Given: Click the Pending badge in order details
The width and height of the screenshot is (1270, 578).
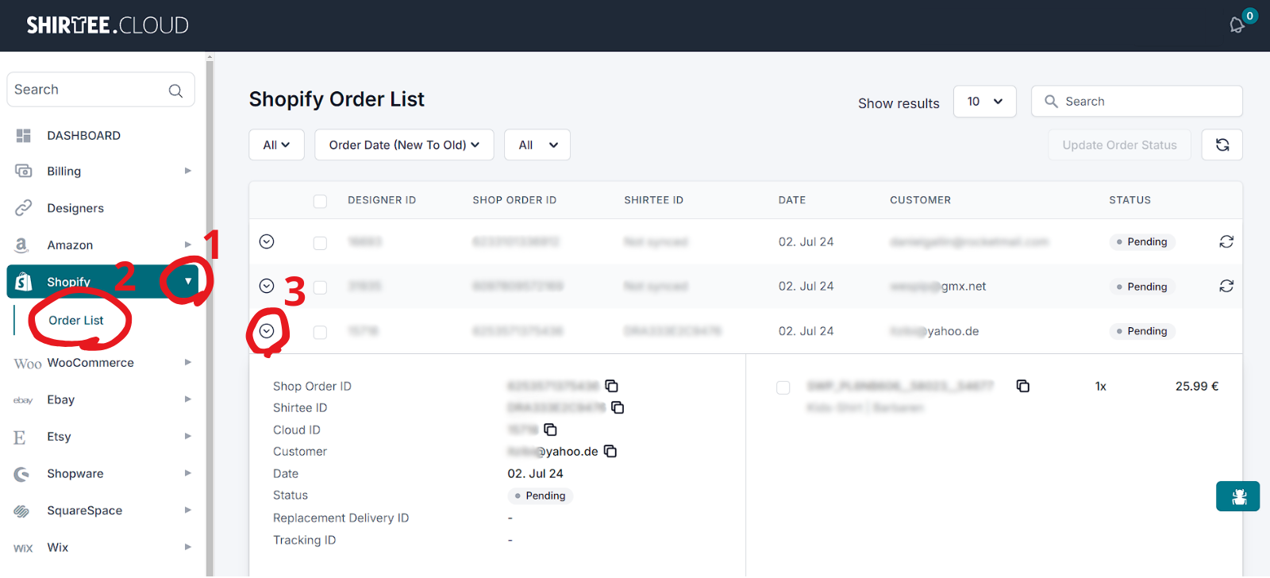Looking at the screenshot, I should click(x=540, y=496).
